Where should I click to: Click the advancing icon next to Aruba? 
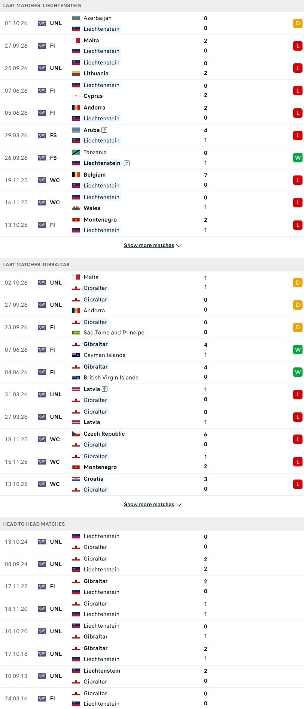pyautogui.click(x=104, y=130)
